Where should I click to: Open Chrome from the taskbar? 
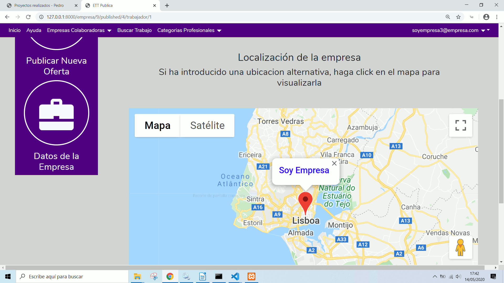coord(170,276)
